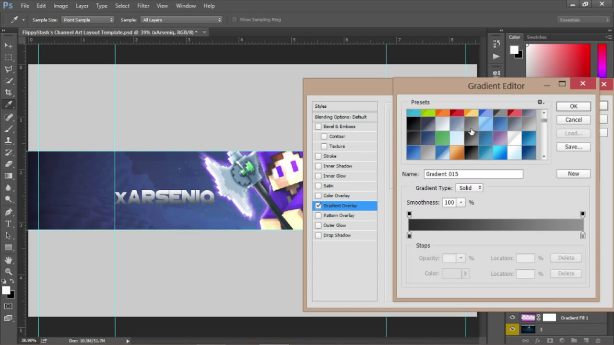Image resolution: width=614 pixels, height=345 pixels.
Task: Select the Zoom tool
Action: tap(8, 272)
